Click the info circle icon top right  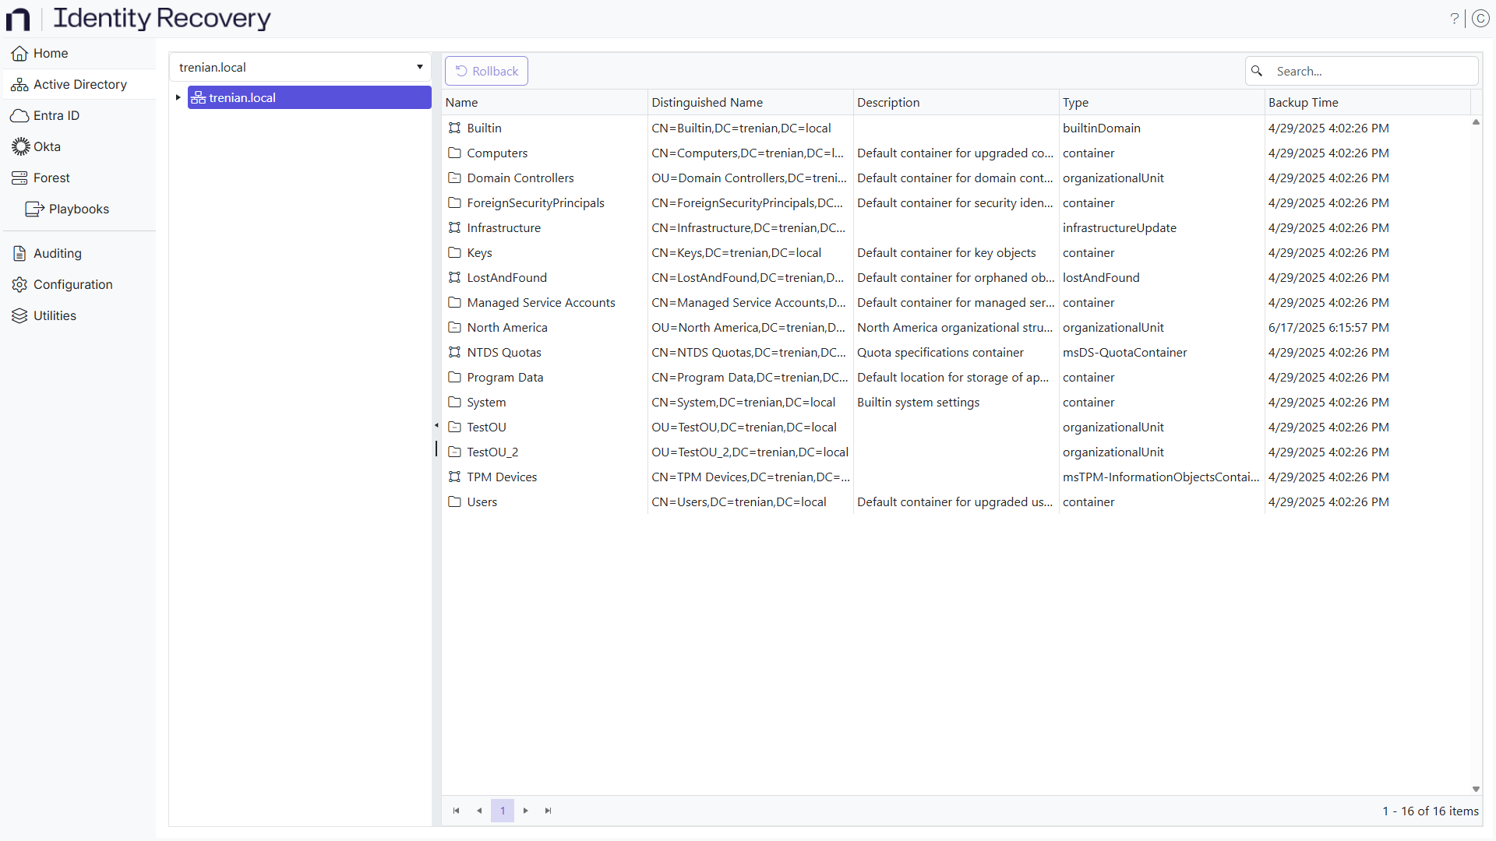1481,18
